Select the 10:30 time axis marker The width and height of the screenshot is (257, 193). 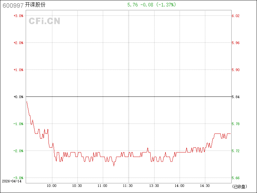[77, 186]
